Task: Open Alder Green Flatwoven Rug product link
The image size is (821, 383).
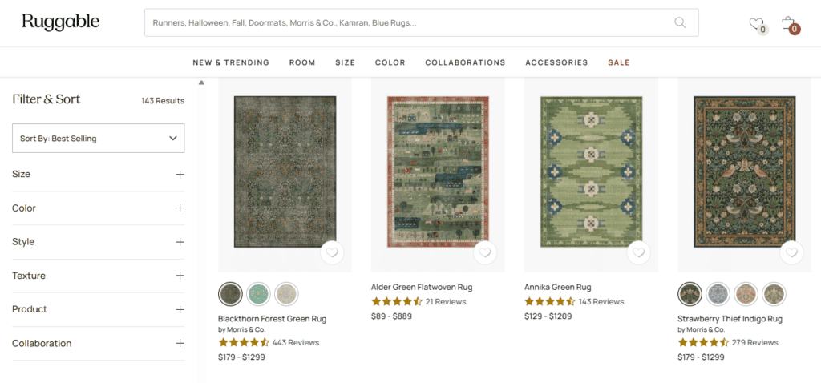Action: (x=422, y=287)
